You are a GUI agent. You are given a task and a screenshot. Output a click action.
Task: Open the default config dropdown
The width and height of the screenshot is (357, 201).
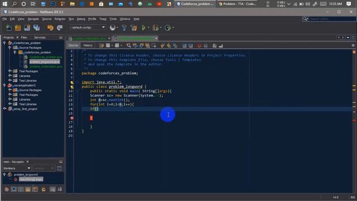click(x=88, y=27)
